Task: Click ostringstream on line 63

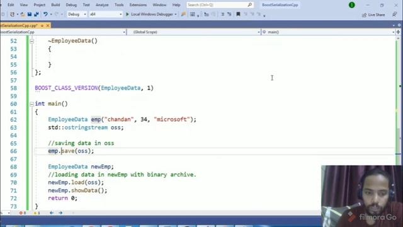Action: (x=86, y=127)
